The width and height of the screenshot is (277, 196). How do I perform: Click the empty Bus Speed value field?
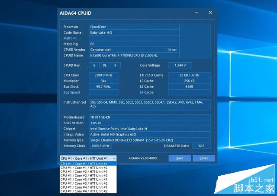[x=103, y=92]
